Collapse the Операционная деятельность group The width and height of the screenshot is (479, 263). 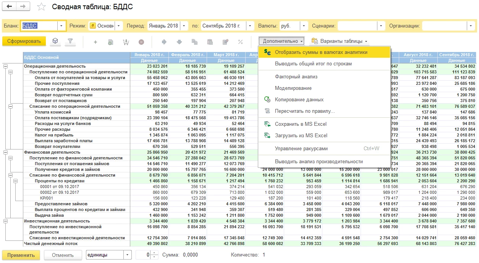pos(5,66)
